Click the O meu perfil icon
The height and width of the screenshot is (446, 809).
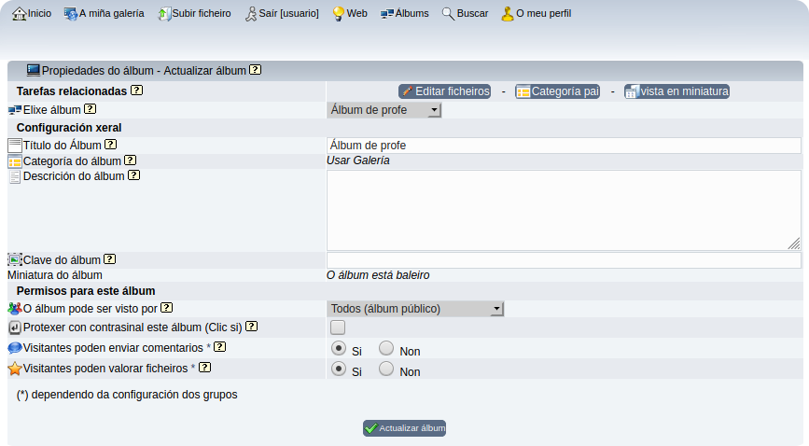tap(508, 14)
